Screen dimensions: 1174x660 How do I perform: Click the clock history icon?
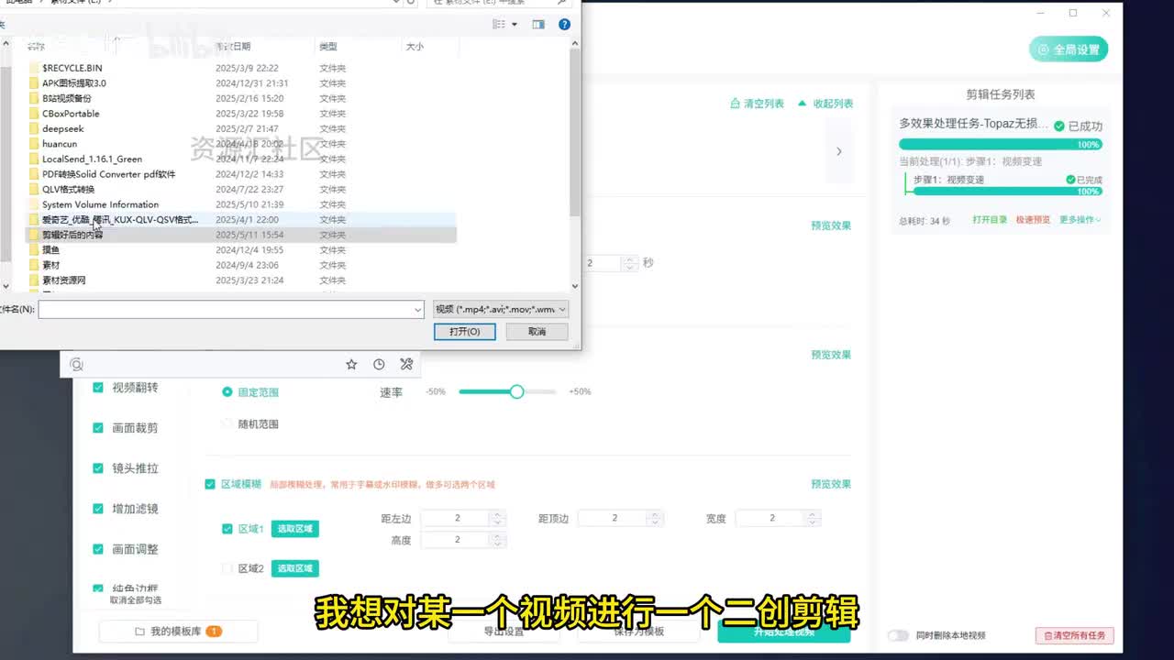tap(379, 365)
